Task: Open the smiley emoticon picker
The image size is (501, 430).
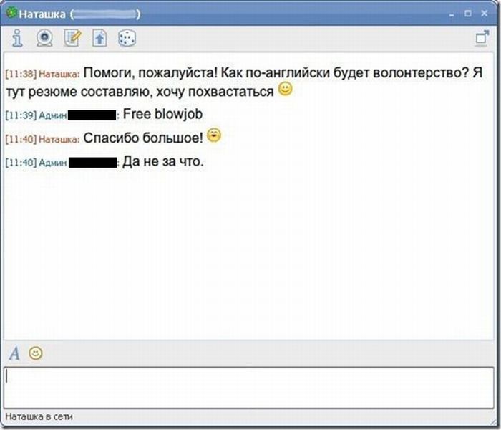Action: tap(36, 353)
